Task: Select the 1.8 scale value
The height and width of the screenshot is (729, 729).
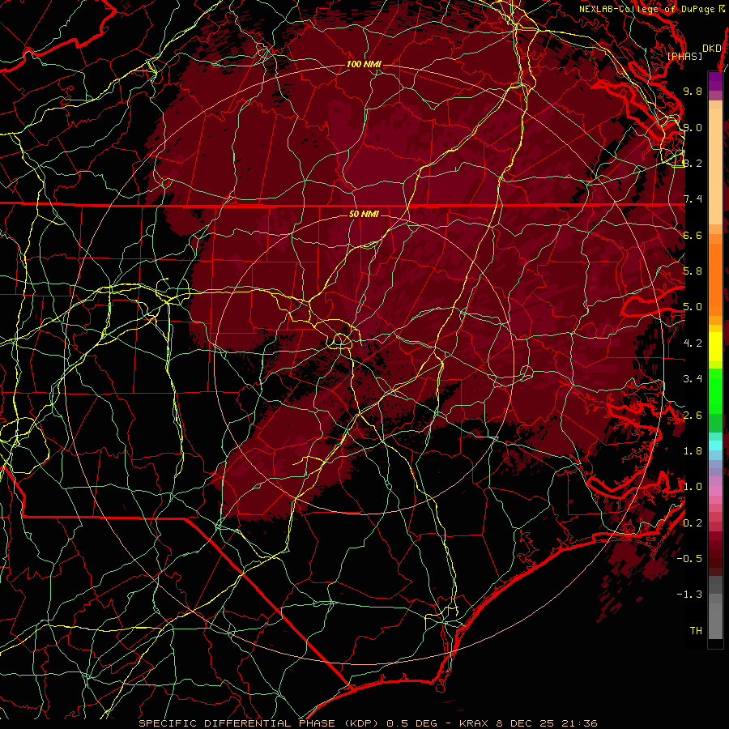Action: pyautogui.click(x=693, y=451)
